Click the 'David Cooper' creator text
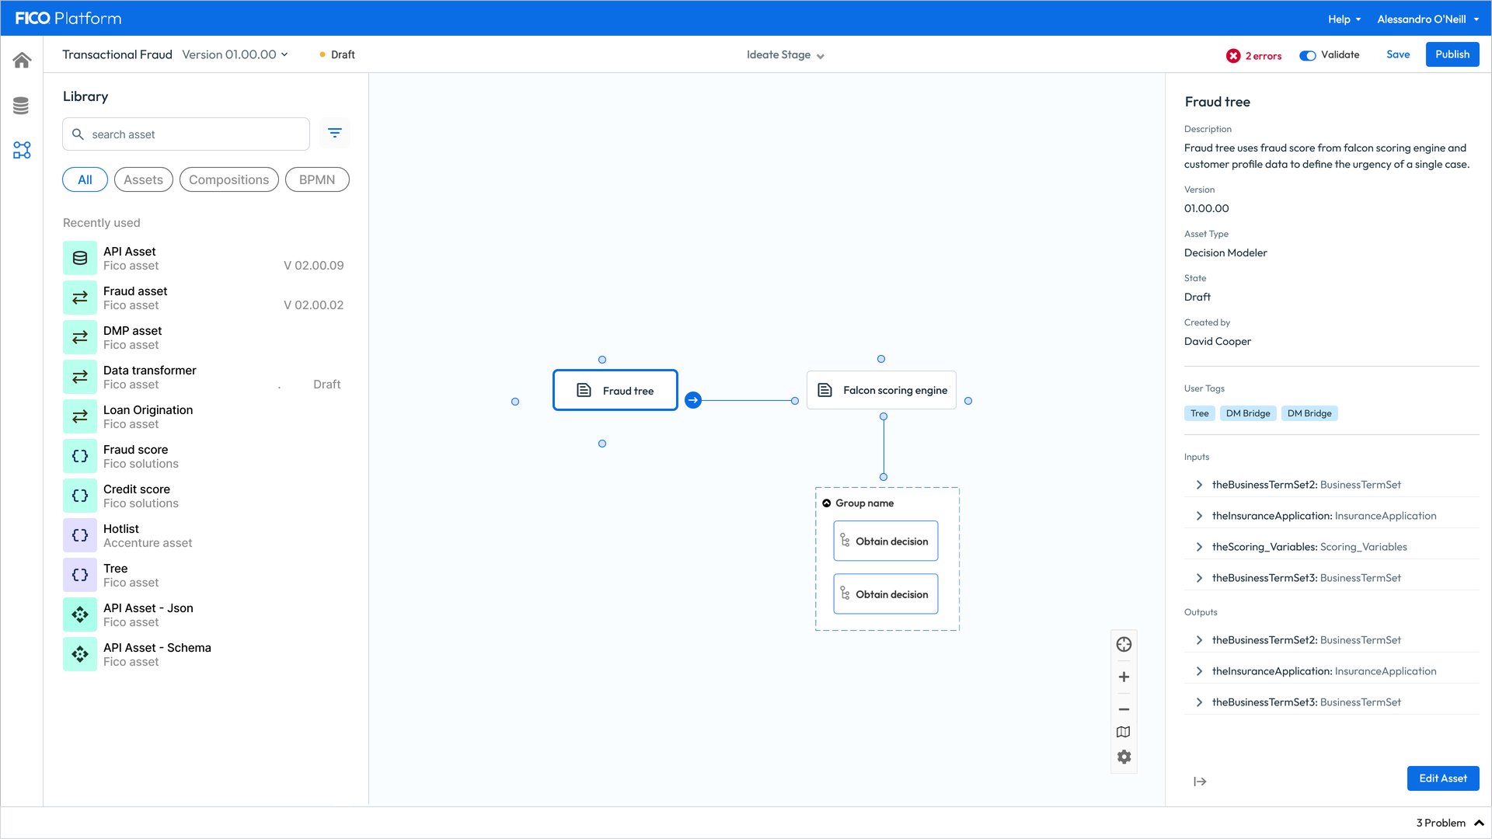The image size is (1492, 839). click(x=1218, y=341)
